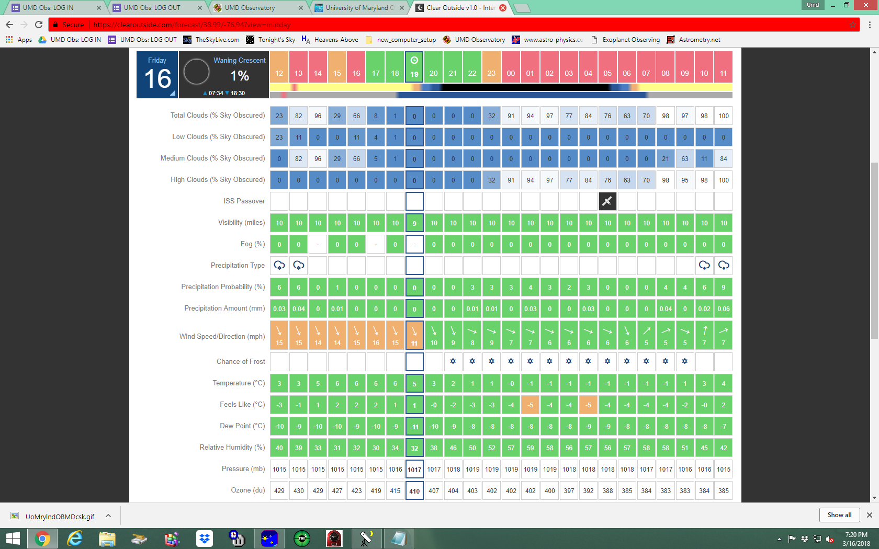The width and height of the screenshot is (879, 549).
Task: Click the Show all downloads button
Action: (839, 515)
